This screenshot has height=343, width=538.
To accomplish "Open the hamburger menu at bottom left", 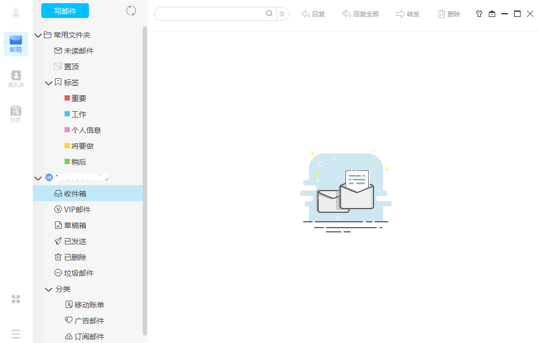I will (16, 334).
